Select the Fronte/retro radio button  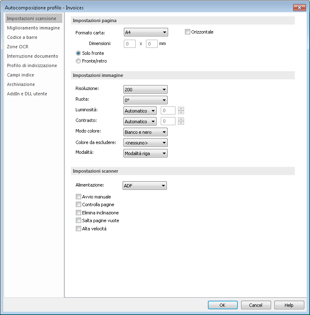click(78, 61)
